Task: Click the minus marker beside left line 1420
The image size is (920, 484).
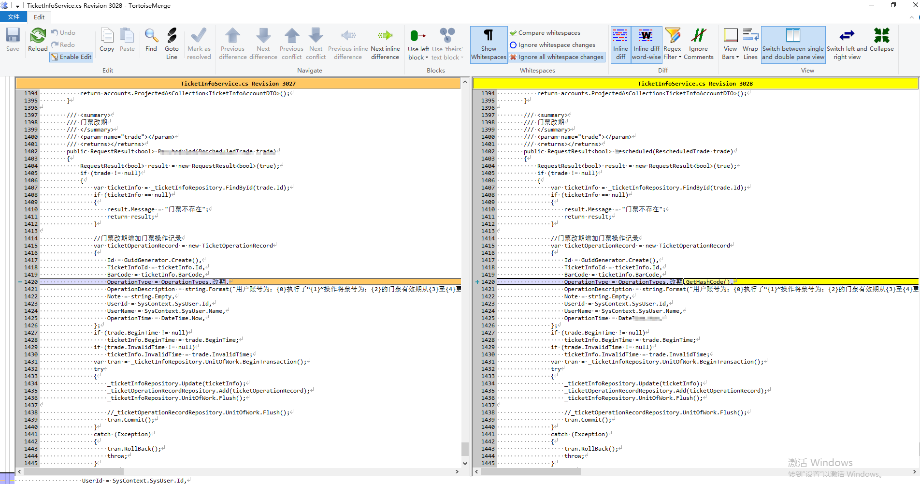Action: click(20, 282)
